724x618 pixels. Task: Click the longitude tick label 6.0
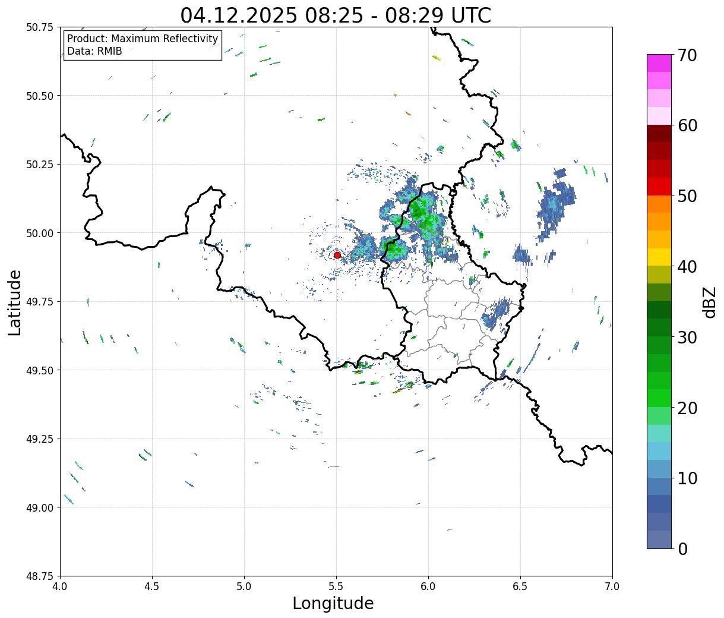(428, 587)
